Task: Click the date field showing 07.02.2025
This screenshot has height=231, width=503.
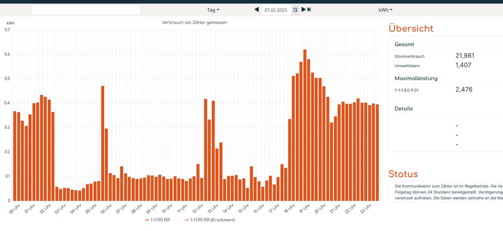Action: click(276, 10)
